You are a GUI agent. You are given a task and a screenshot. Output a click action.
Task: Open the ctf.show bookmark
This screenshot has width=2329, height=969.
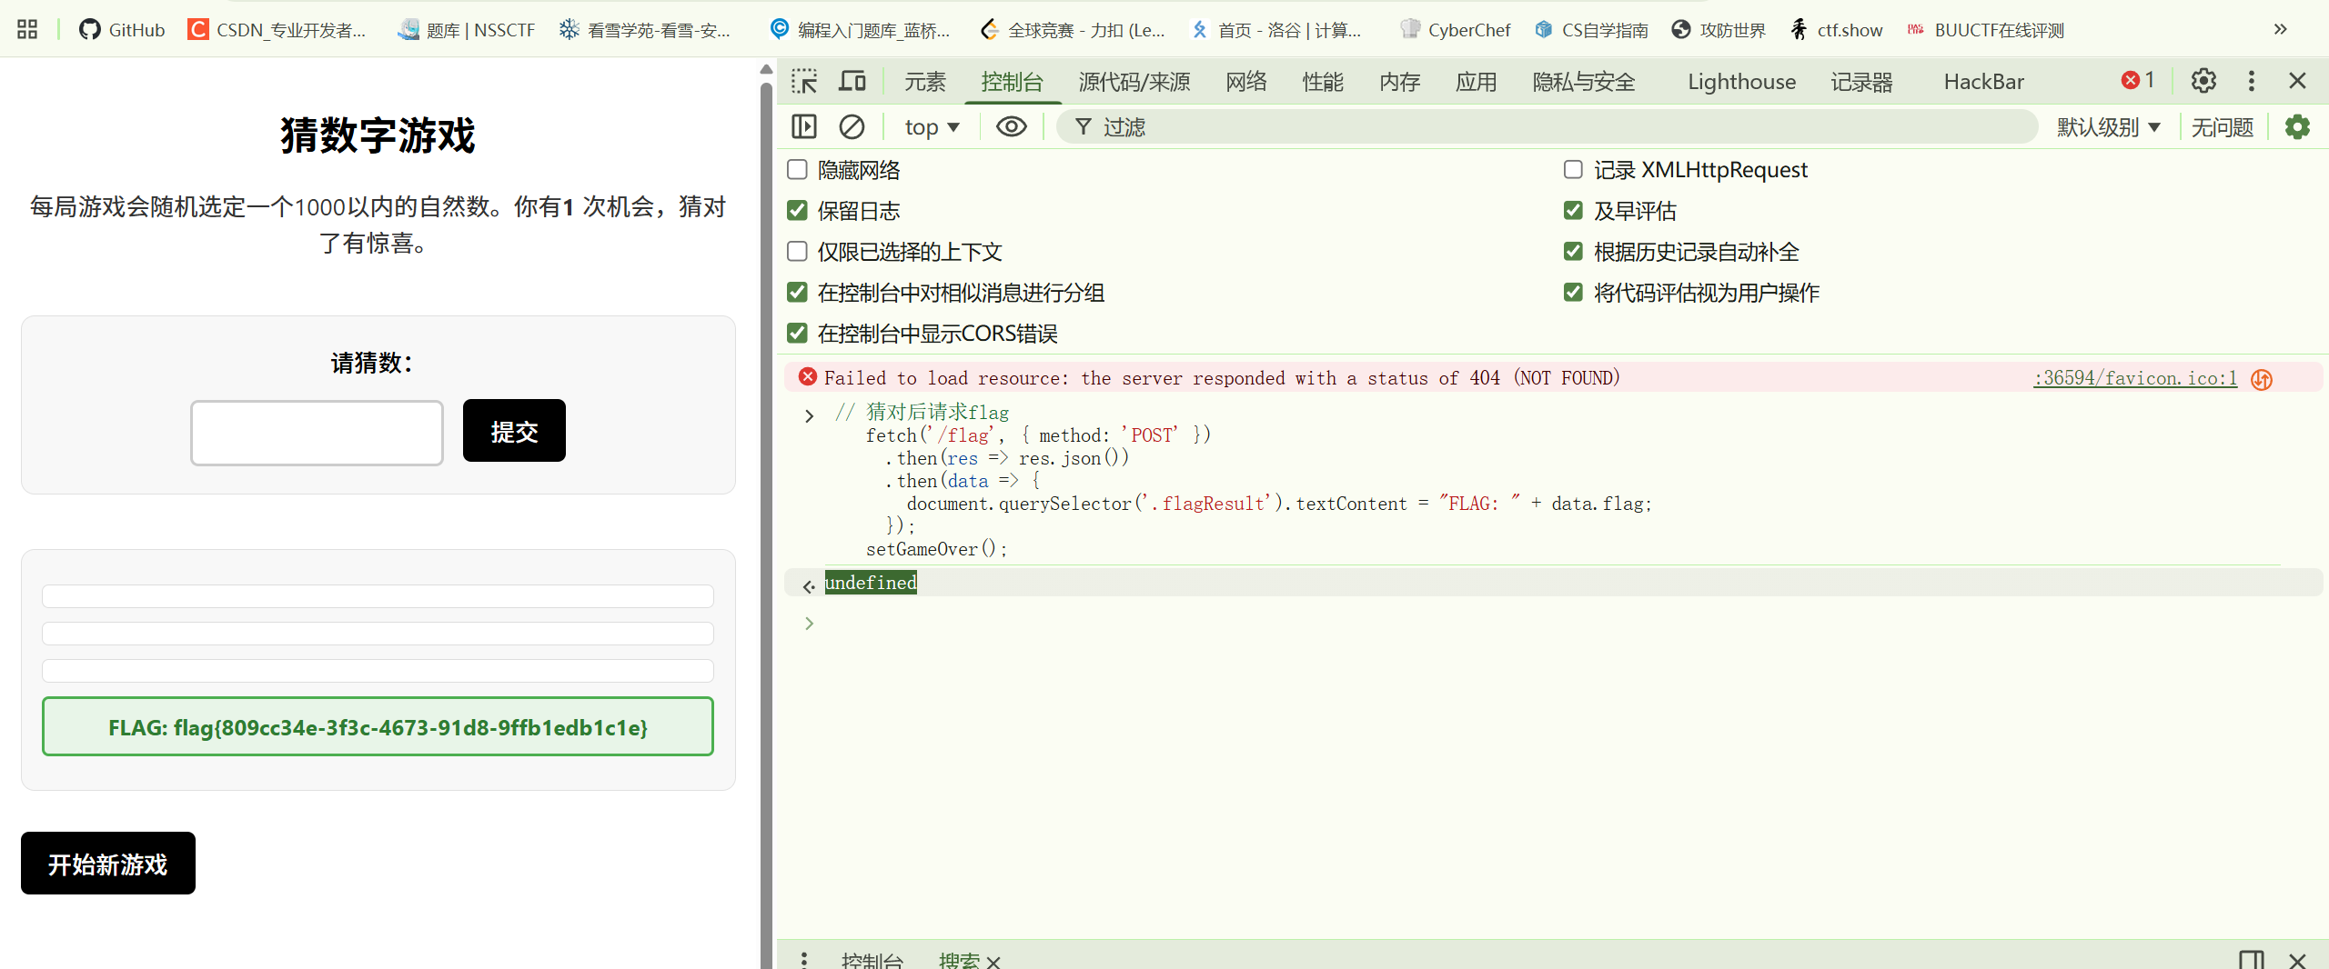(x=1837, y=30)
